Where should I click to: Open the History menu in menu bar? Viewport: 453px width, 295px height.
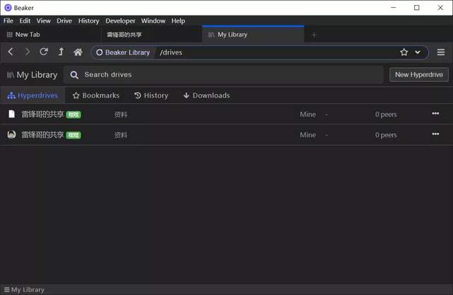tap(88, 21)
